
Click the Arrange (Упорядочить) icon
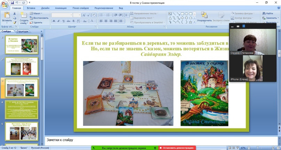point(204,15)
